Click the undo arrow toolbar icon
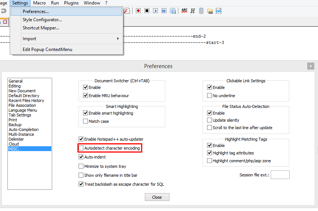318x211 pixels. tap(4, 11)
